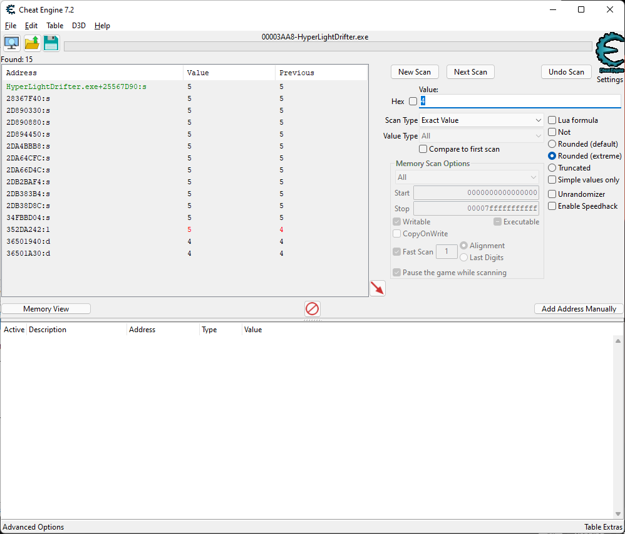
Task: Click the red clear address list icon
Action: (x=312, y=308)
